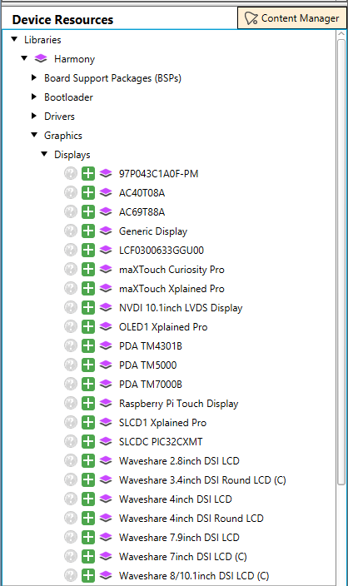The width and height of the screenshot is (348, 586).
Task: Add PDA TM7000B display
Action: [88, 384]
